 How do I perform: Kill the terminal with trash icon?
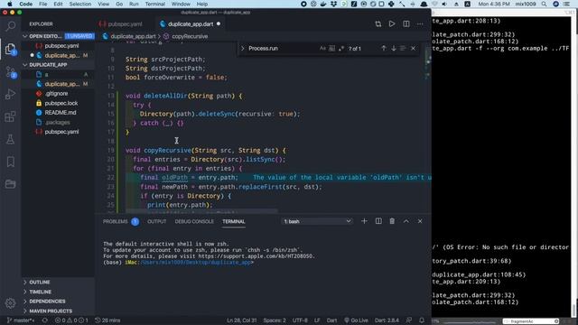pos(392,221)
